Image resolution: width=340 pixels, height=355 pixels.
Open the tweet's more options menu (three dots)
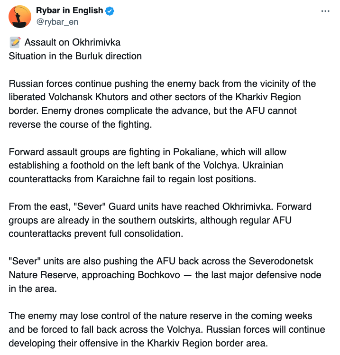click(x=325, y=11)
